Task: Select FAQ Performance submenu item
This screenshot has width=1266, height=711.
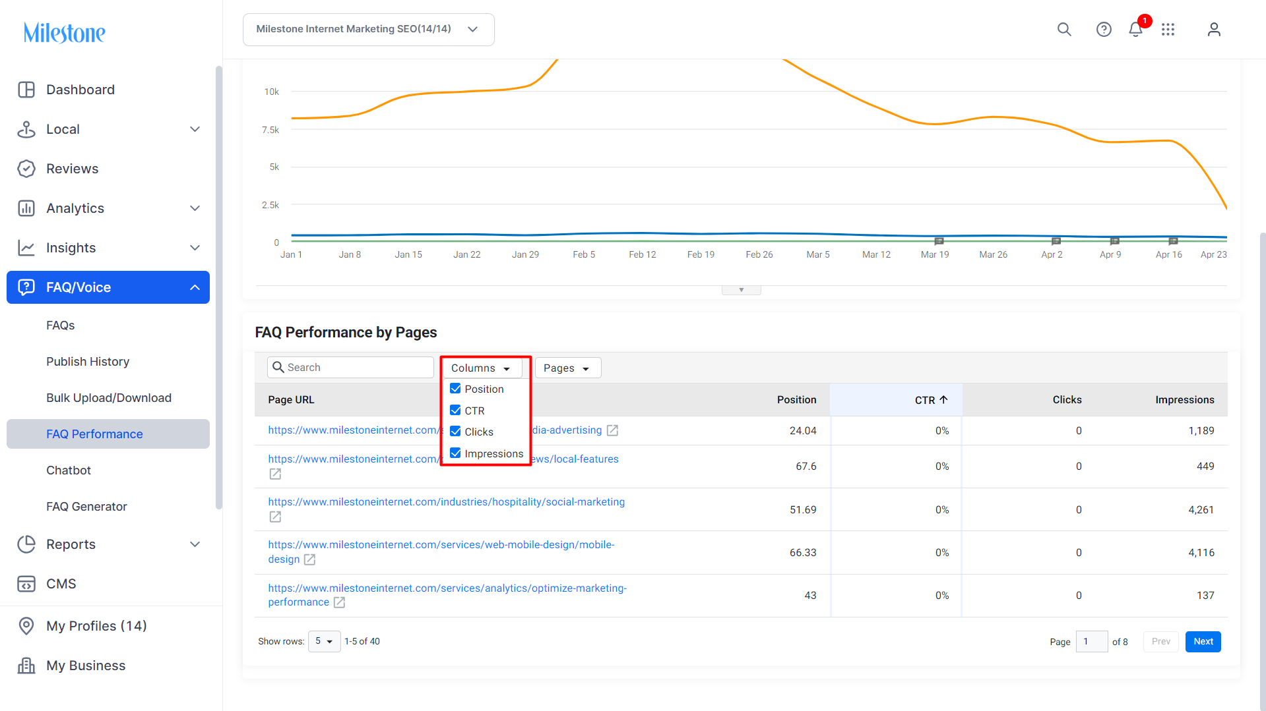Action: point(108,434)
